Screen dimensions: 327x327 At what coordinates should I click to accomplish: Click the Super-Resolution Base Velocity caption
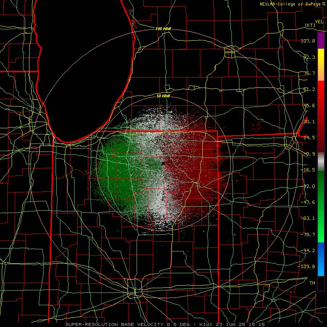click(x=165, y=324)
